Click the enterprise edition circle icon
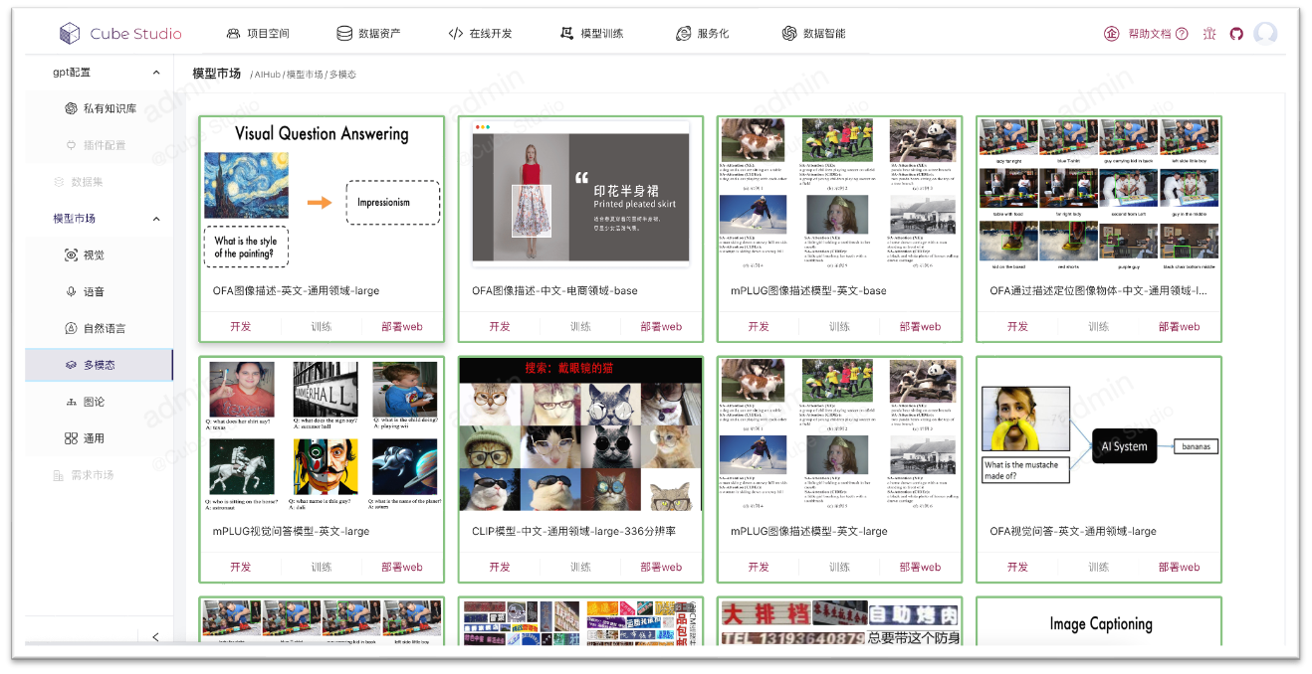The image size is (1312, 674). [x=1112, y=34]
